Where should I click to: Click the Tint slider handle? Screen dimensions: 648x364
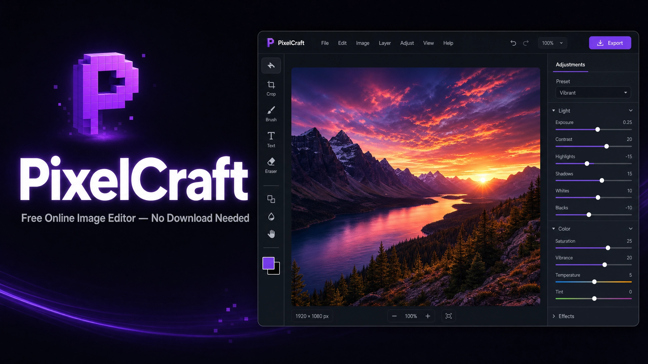pyautogui.click(x=594, y=299)
